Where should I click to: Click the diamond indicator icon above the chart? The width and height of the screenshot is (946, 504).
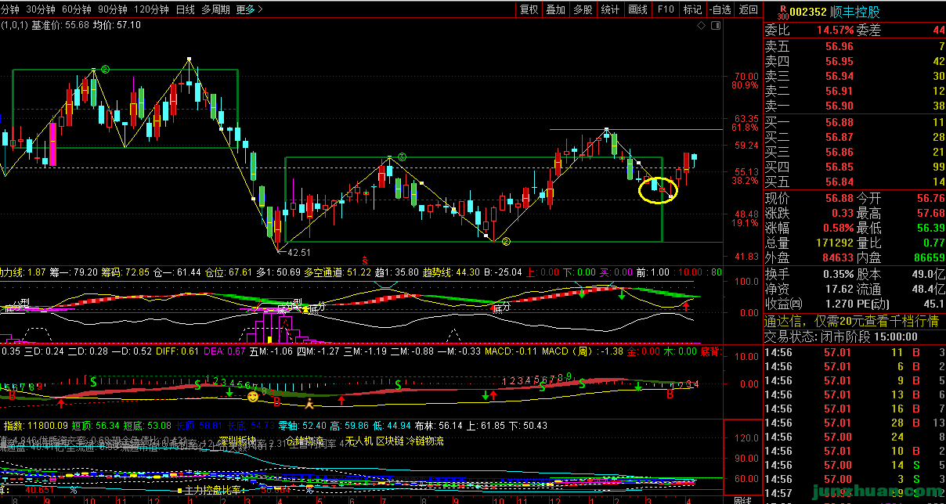point(701,26)
